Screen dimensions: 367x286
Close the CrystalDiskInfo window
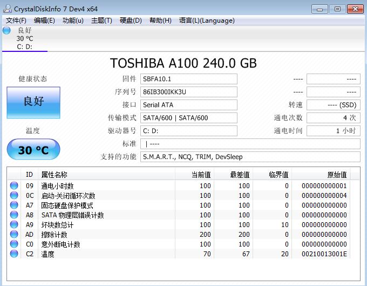(355, 9)
